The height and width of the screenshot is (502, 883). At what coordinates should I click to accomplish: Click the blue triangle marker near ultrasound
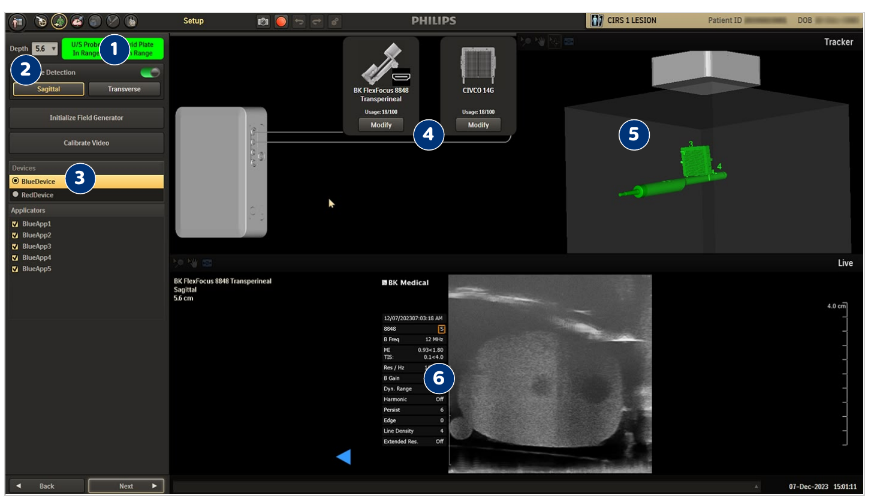click(344, 457)
